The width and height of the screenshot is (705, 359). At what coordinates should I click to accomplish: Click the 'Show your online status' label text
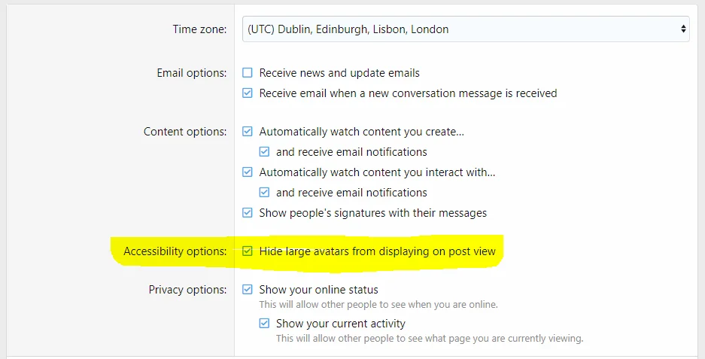click(x=318, y=290)
